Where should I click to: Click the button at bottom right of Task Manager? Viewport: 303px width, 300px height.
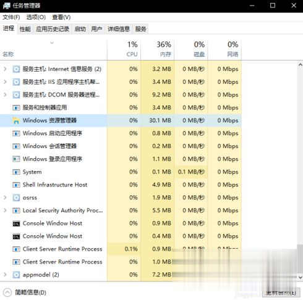tap(281, 293)
